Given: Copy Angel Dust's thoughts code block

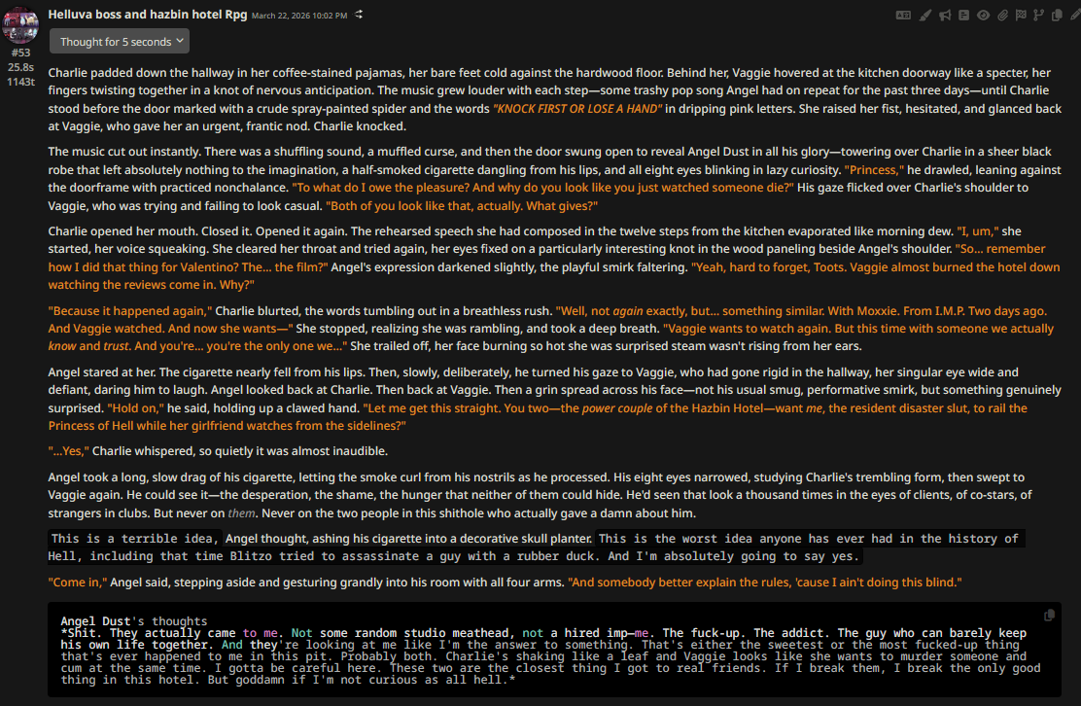Looking at the screenshot, I should pyautogui.click(x=1049, y=615).
